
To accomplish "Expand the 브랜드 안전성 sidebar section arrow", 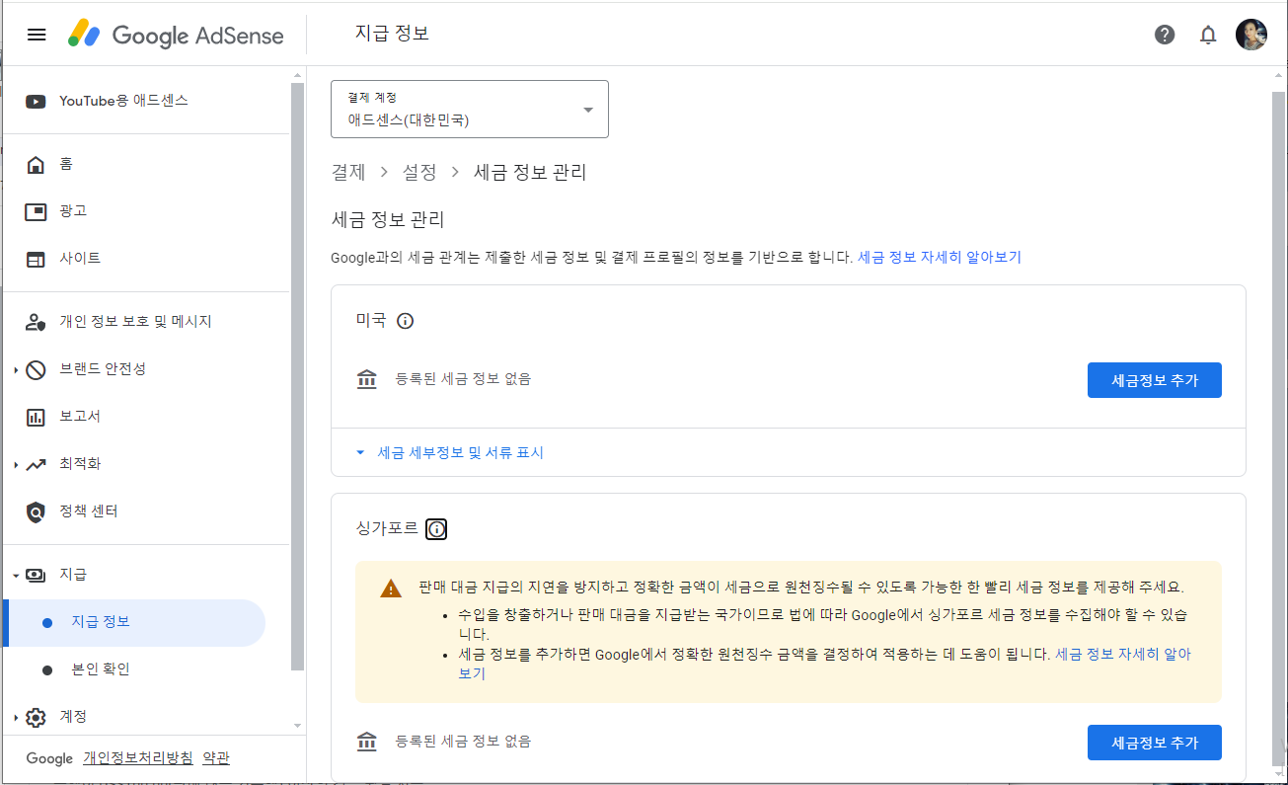I will [15, 370].
